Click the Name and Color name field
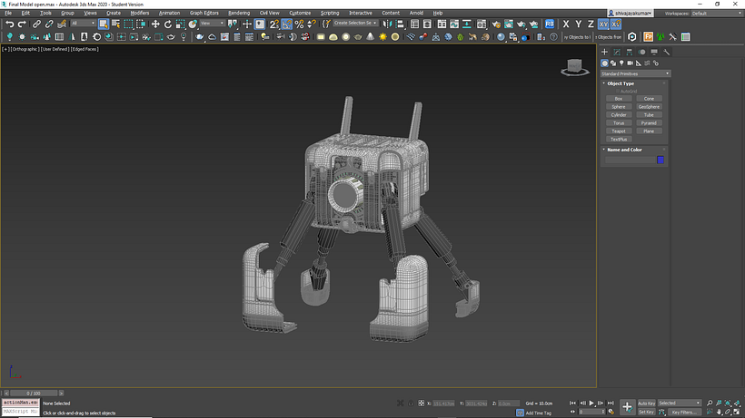This screenshot has width=745, height=418. (630, 160)
